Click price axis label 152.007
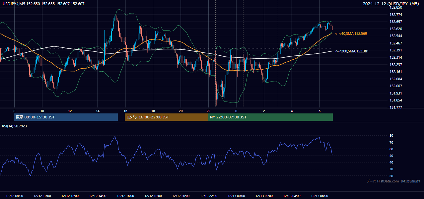Viewport: 424px width, 199px height. pos(396,86)
